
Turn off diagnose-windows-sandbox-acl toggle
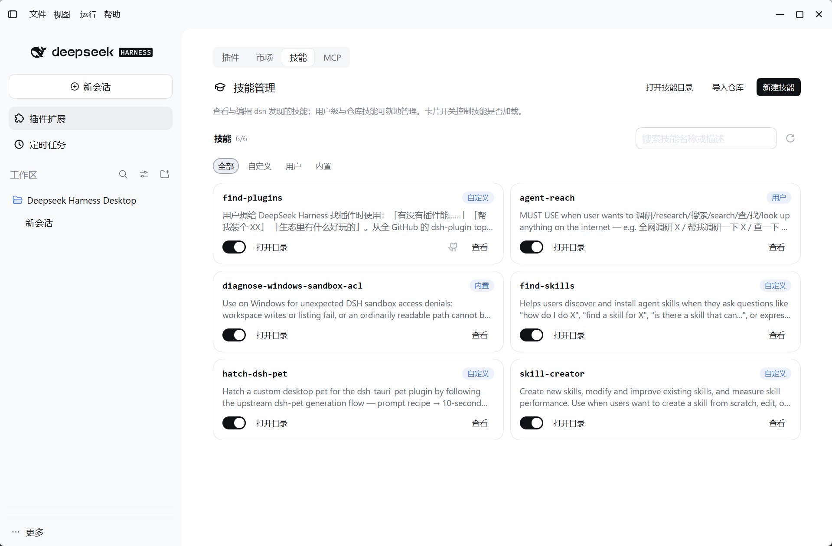pyautogui.click(x=234, y=335)
